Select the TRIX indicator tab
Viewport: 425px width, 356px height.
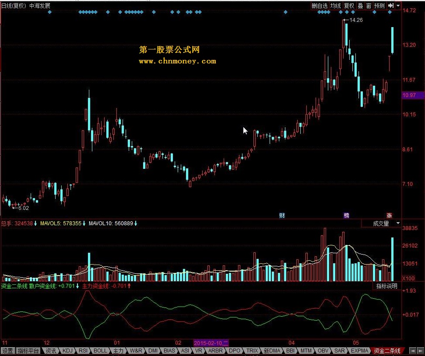[252, 351]
